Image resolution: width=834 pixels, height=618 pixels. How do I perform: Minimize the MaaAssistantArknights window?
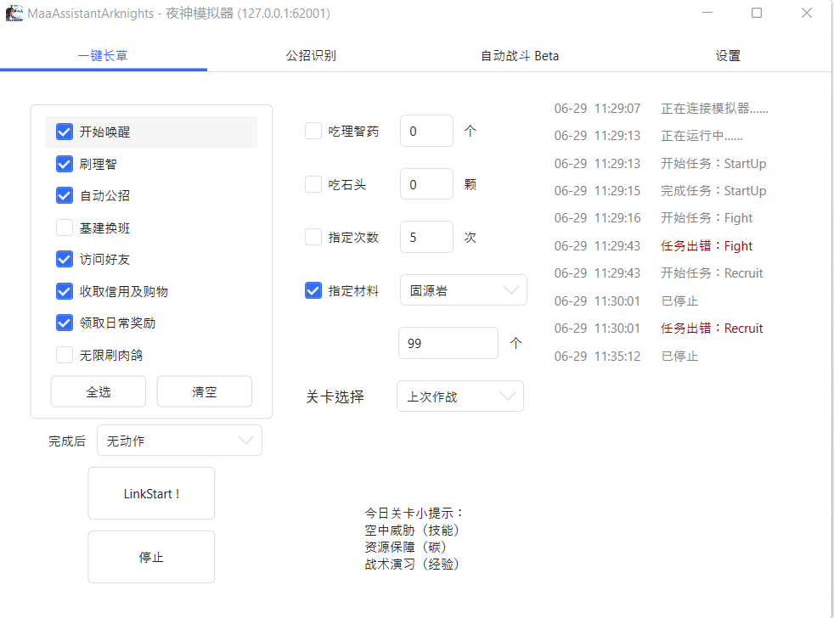pos(707,13)
